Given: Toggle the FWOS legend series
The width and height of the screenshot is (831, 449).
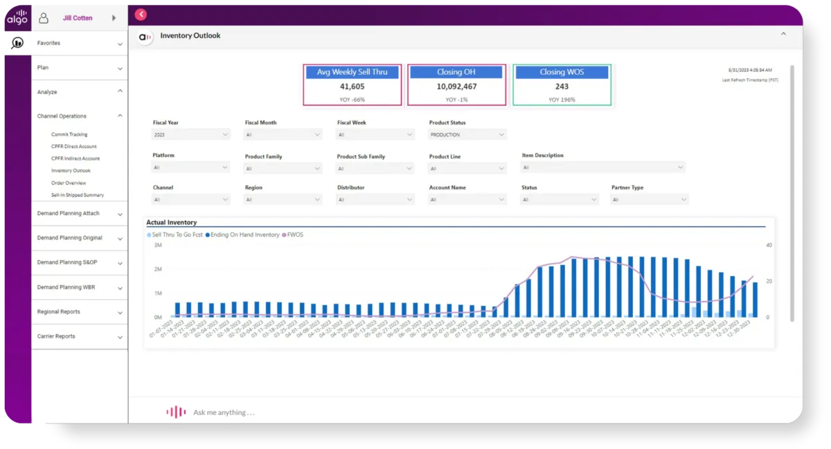Looking at the screenshot, I should click(294, 235).
